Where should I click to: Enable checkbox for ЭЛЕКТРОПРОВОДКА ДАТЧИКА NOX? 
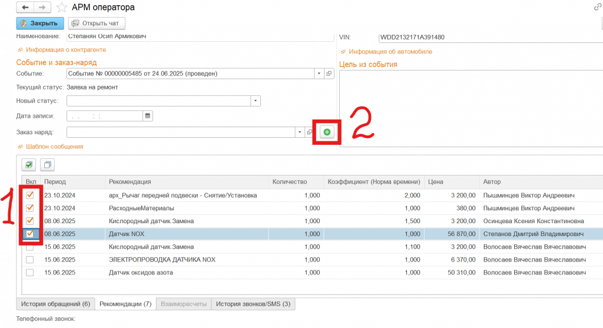point(29,260)
